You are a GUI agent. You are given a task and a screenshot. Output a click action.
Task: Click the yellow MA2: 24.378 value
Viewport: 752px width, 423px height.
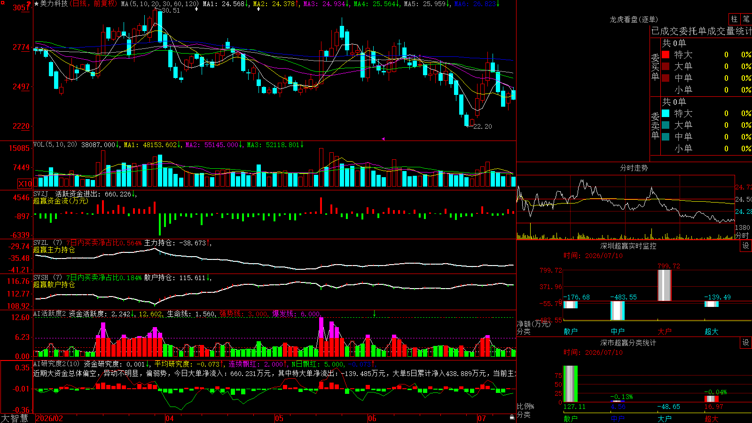point(276,4)
